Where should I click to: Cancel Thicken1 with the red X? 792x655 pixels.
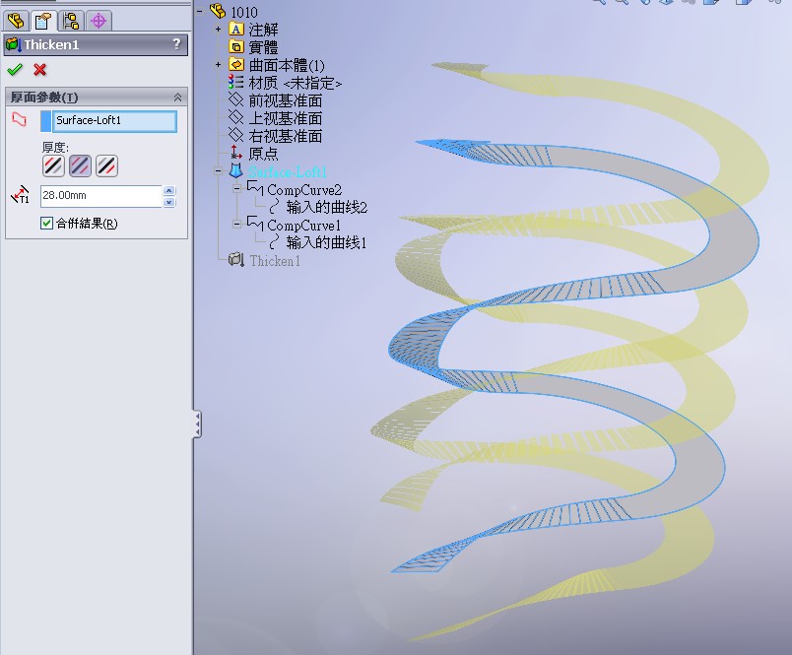[40, 69]
